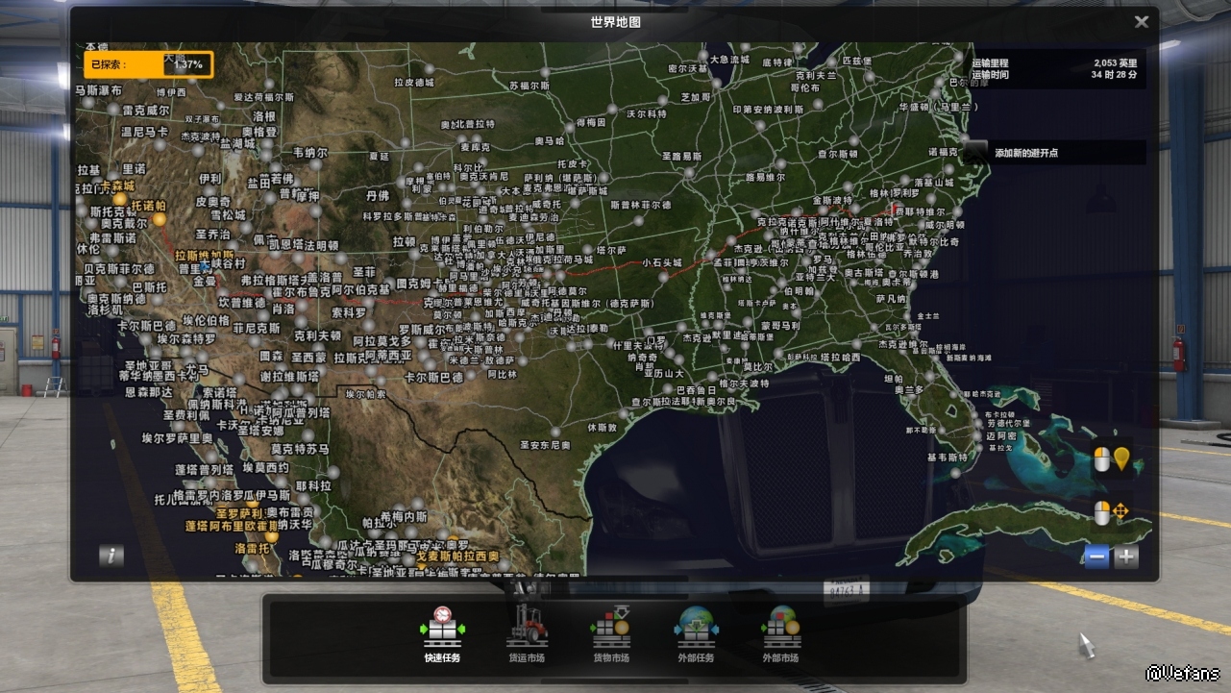Select the 奥兰多 city label
Image resolution: width=1231 pixels, height=693 pixels.
point(909,389)
